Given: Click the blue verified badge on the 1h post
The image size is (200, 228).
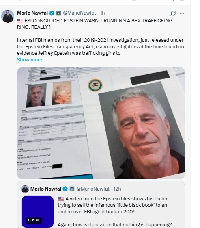Looking at the screenshot, I should (x=52, y=13).
